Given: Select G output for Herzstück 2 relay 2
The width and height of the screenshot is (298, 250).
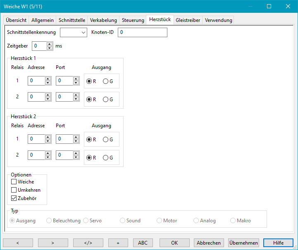Looking at the screenshot, I should coord(105,157).
